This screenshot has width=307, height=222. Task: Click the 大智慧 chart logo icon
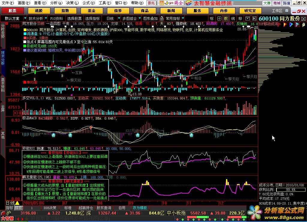pos(189,3)
